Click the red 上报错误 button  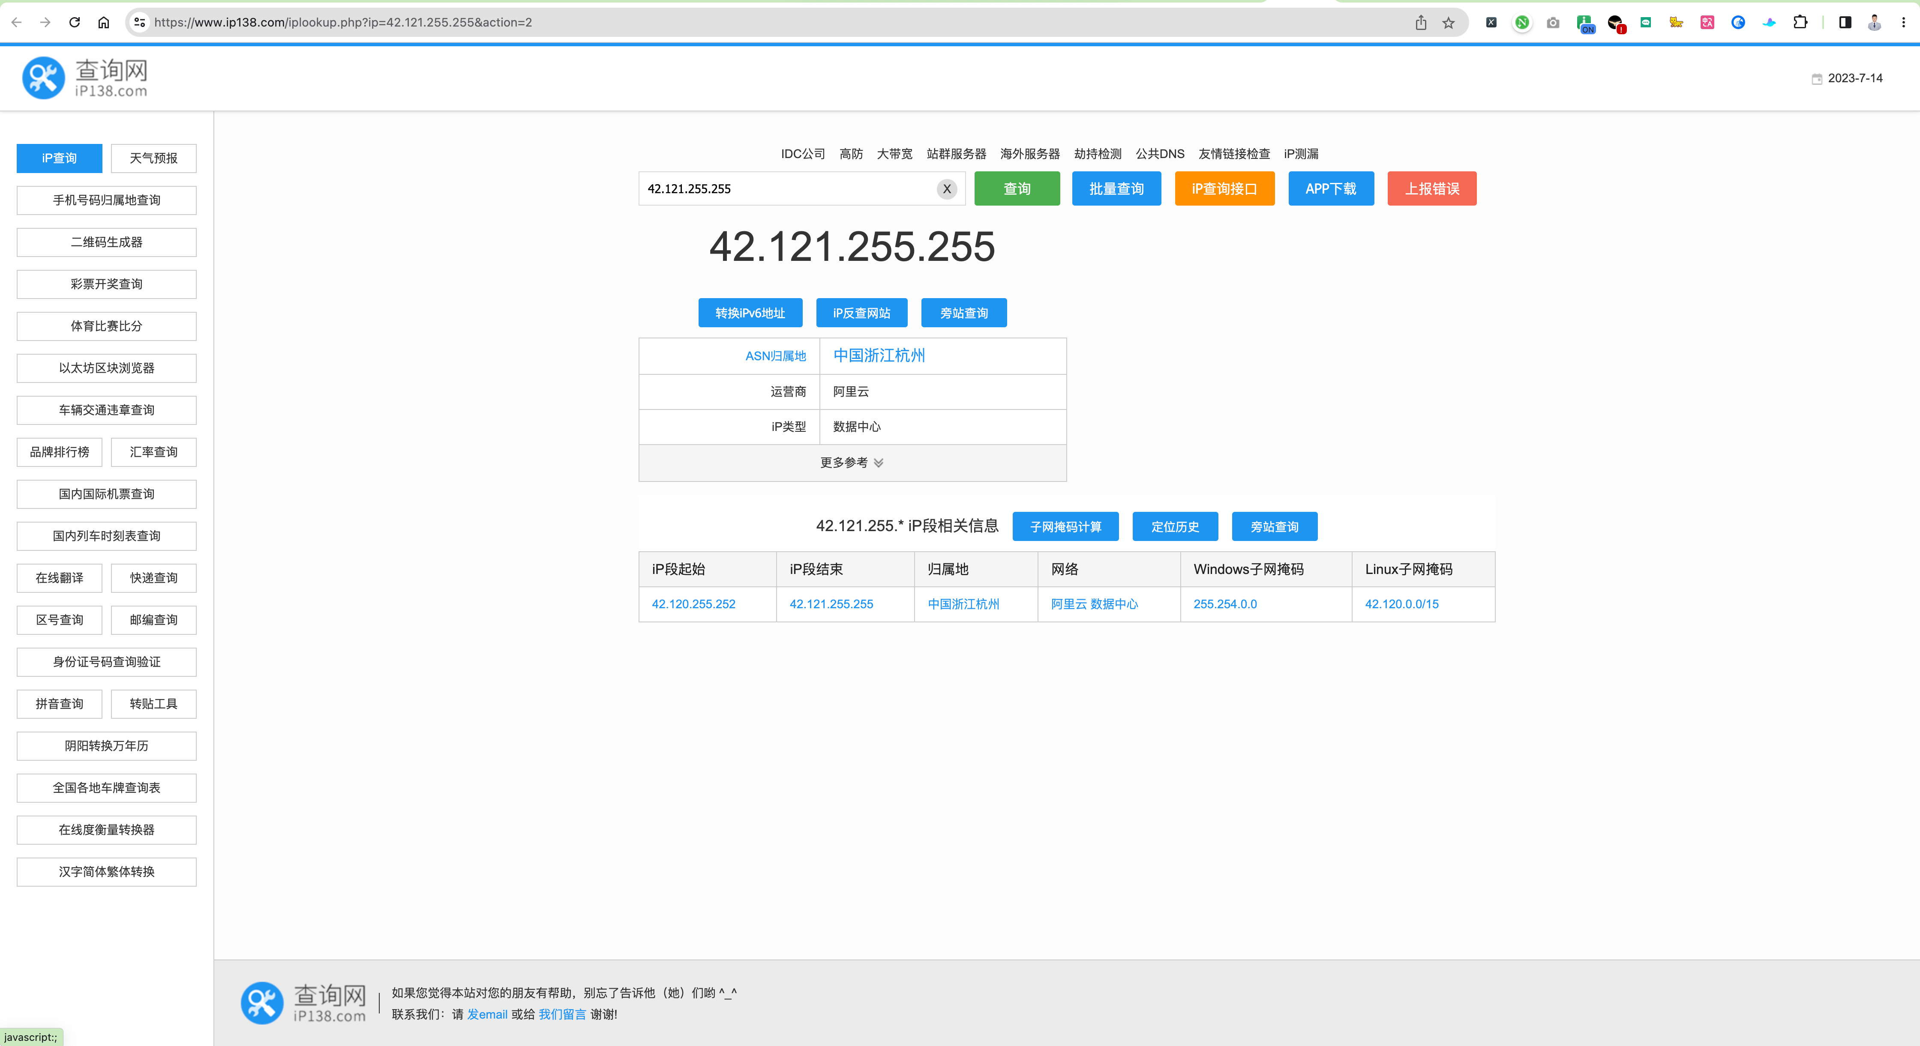click(1431, 188)
